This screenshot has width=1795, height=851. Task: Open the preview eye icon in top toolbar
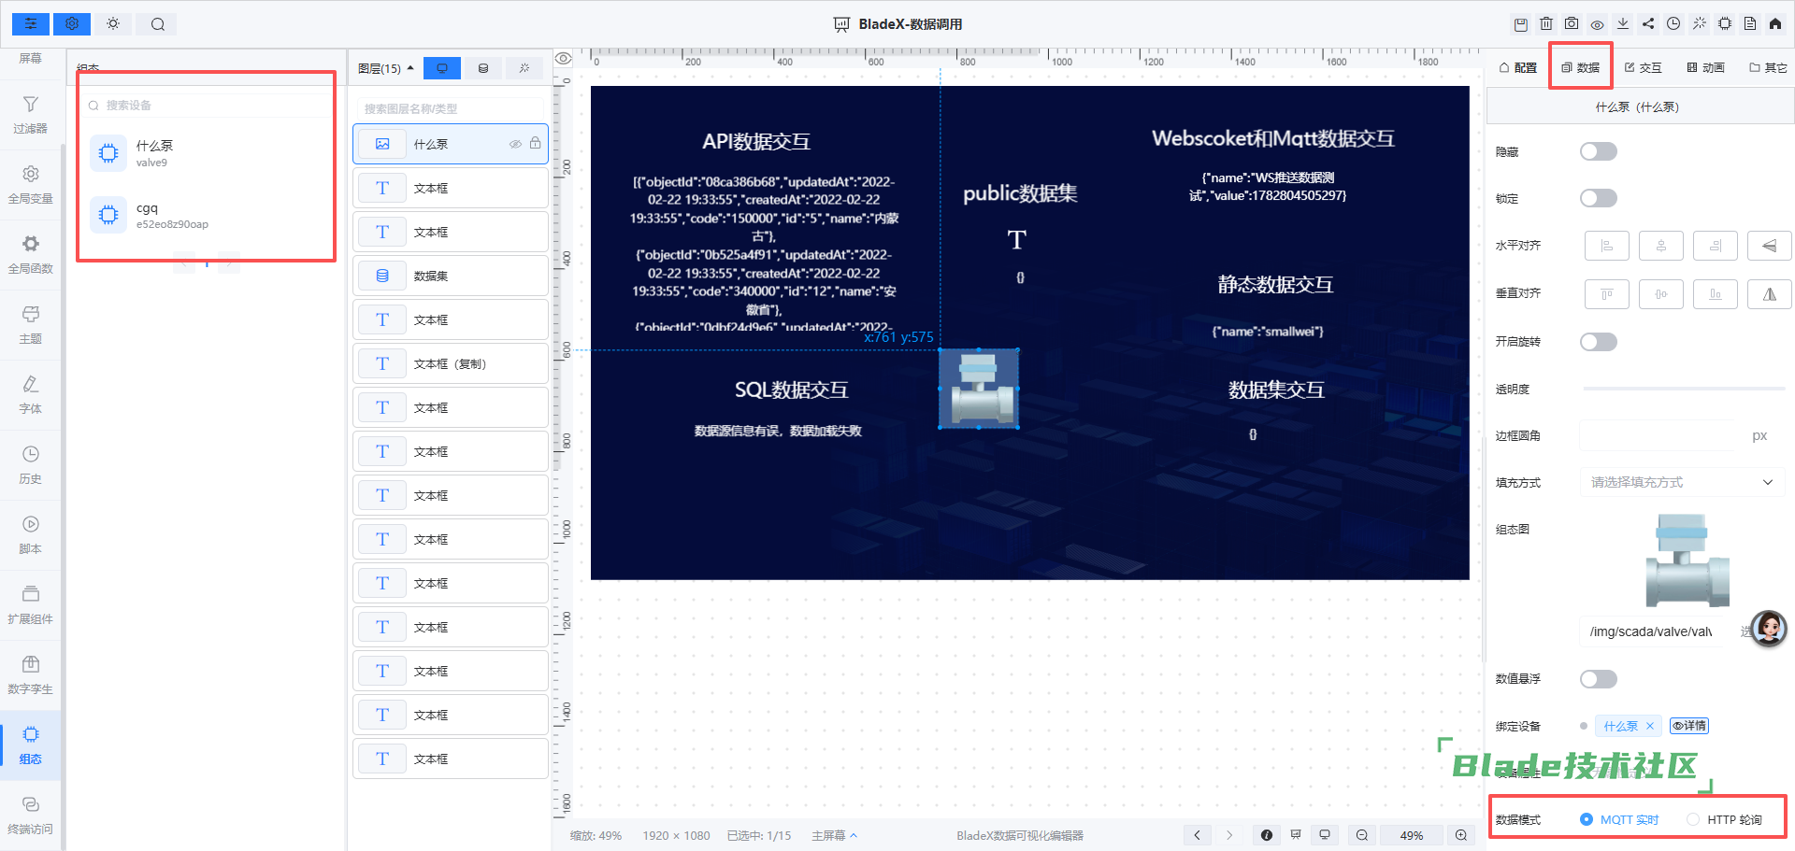[x=1597, y=24]
